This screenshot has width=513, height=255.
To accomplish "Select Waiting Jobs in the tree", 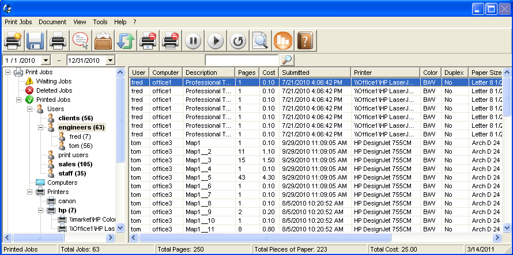I will point(54,81).
